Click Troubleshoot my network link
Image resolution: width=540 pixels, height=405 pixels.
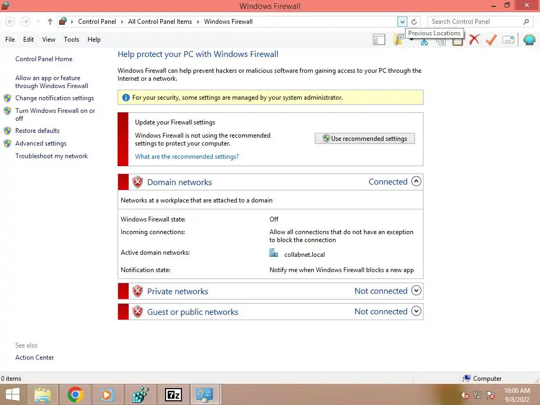click(51, 156)
